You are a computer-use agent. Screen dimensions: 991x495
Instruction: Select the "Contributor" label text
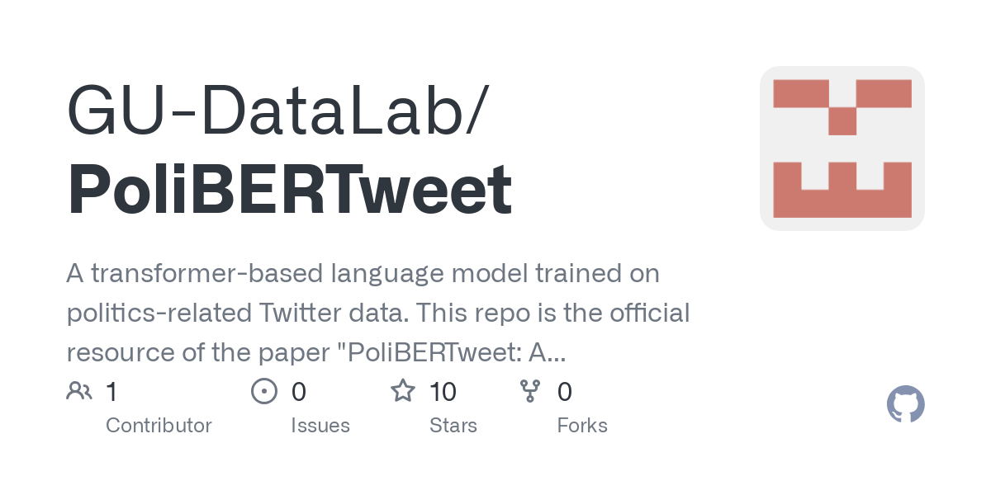tap(159, 426)
